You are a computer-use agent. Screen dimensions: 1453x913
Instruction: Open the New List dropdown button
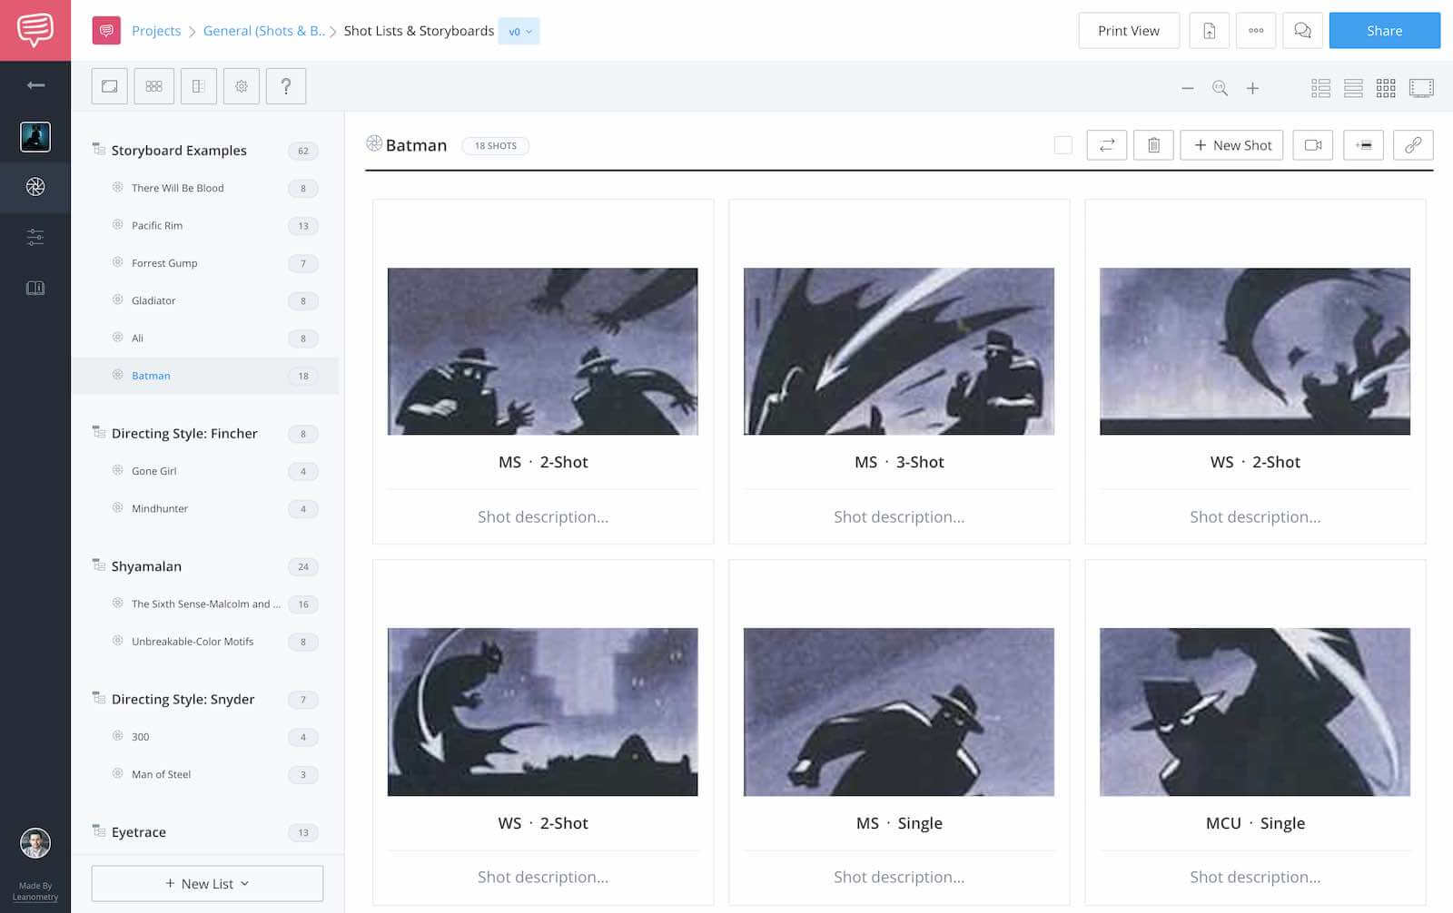coord(207,884)
